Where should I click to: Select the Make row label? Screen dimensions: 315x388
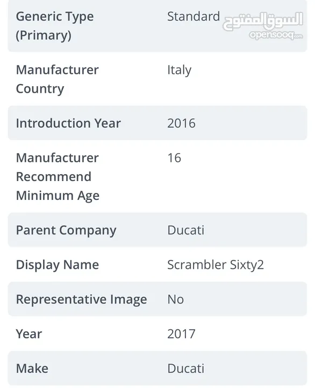pos(32,369)
